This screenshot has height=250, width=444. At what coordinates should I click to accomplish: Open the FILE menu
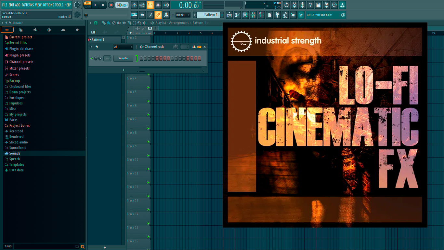5,5
